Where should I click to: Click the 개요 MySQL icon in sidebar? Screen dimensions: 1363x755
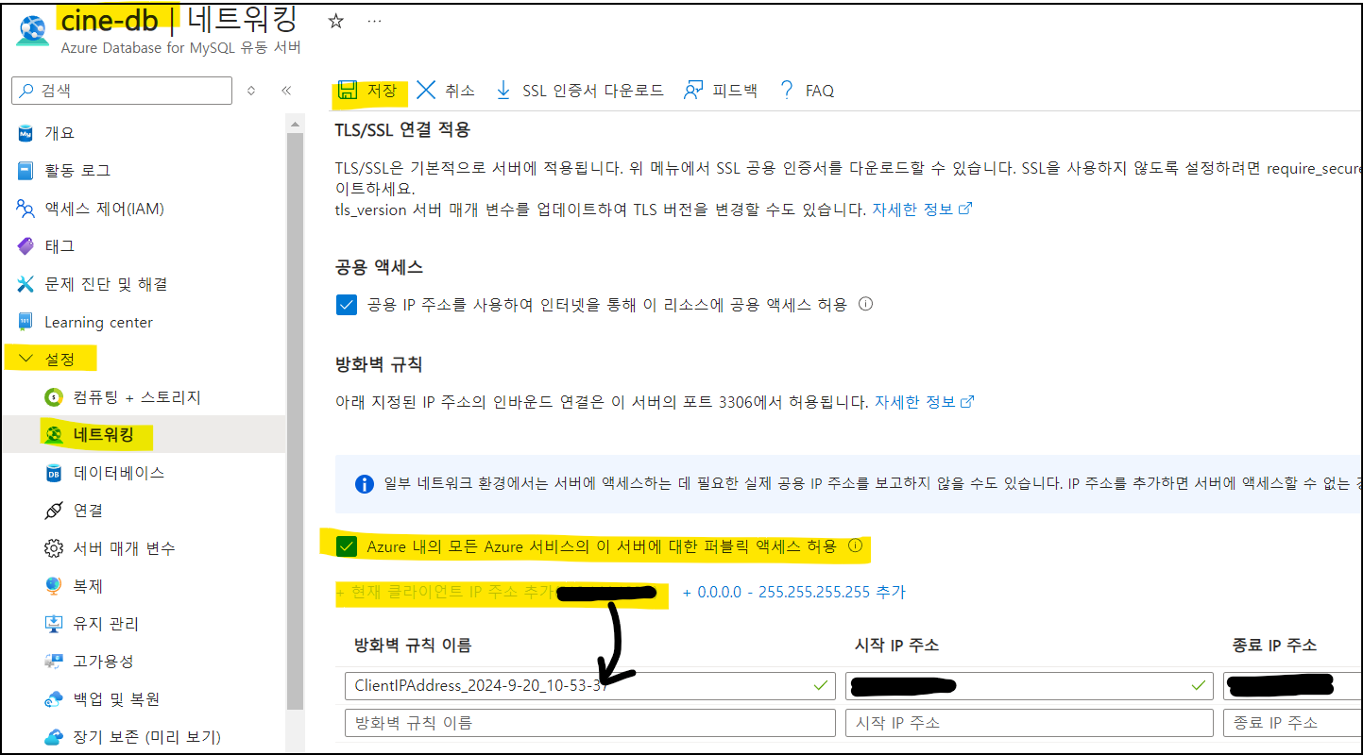26,133
